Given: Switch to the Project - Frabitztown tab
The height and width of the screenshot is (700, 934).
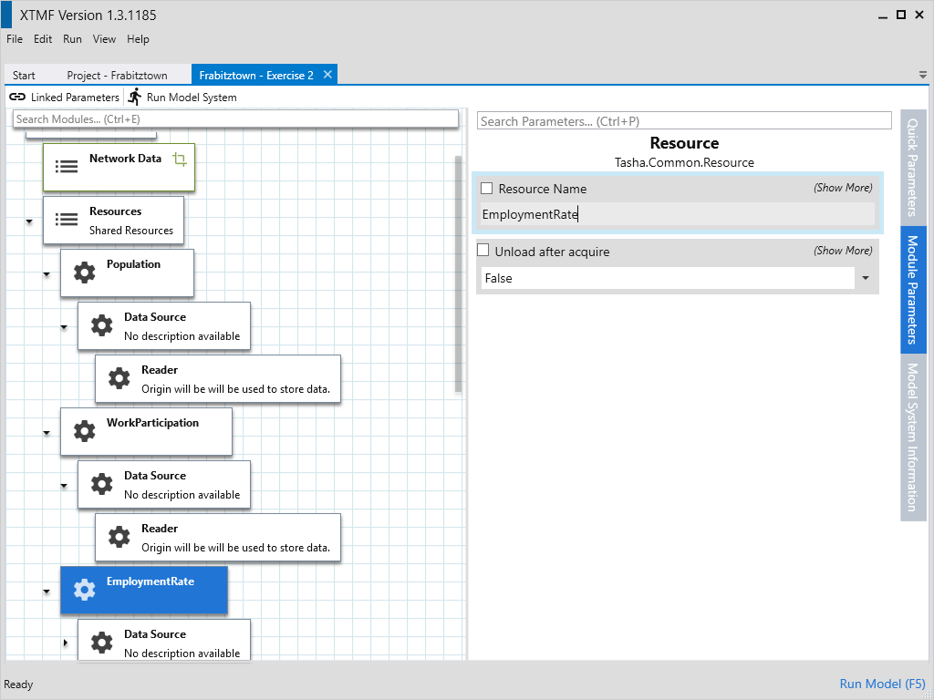Looking at the screenshot, I should click(x=117, y=76).
